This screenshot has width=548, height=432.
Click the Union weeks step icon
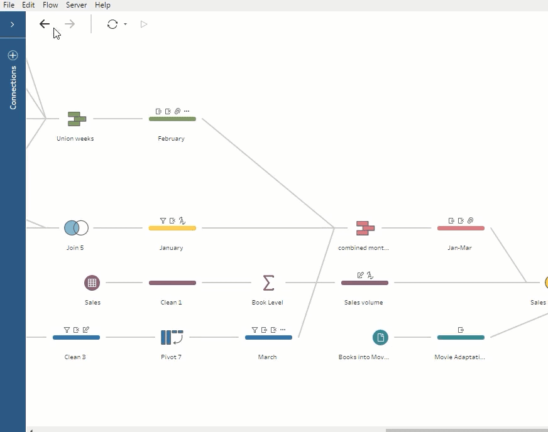click(x=77, y=119)
